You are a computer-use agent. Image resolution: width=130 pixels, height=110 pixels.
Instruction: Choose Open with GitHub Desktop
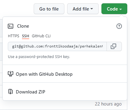(x=44, y=74)
